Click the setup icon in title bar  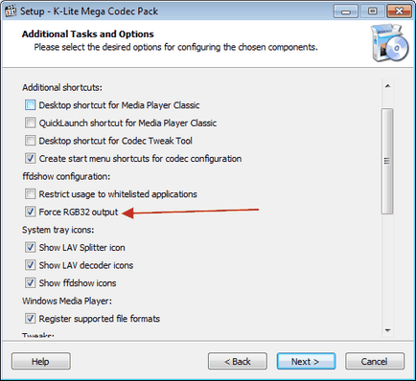(11, 11)
